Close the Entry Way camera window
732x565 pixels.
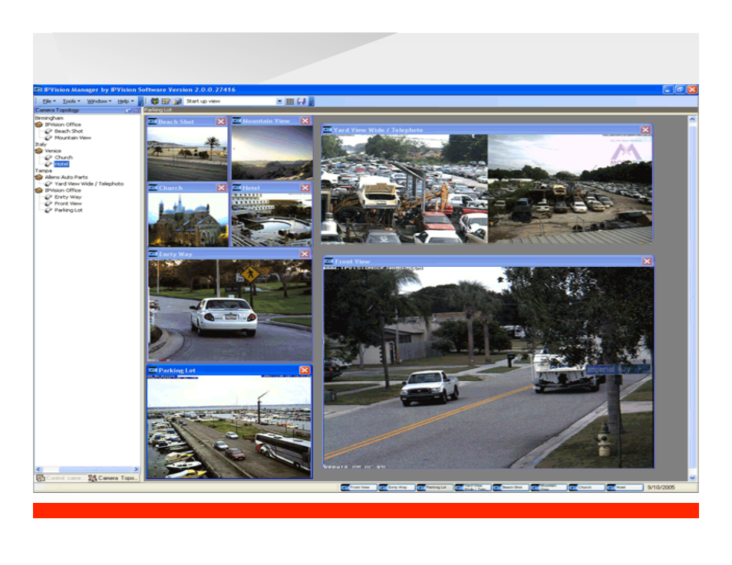(305, 254)
